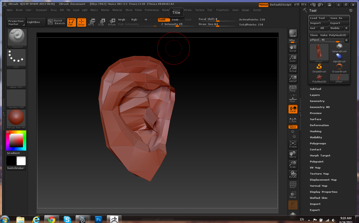This screenshot has height=223, width=359.
Task: Toggle Mrgb painting mode
Action: tap(122, 19)
